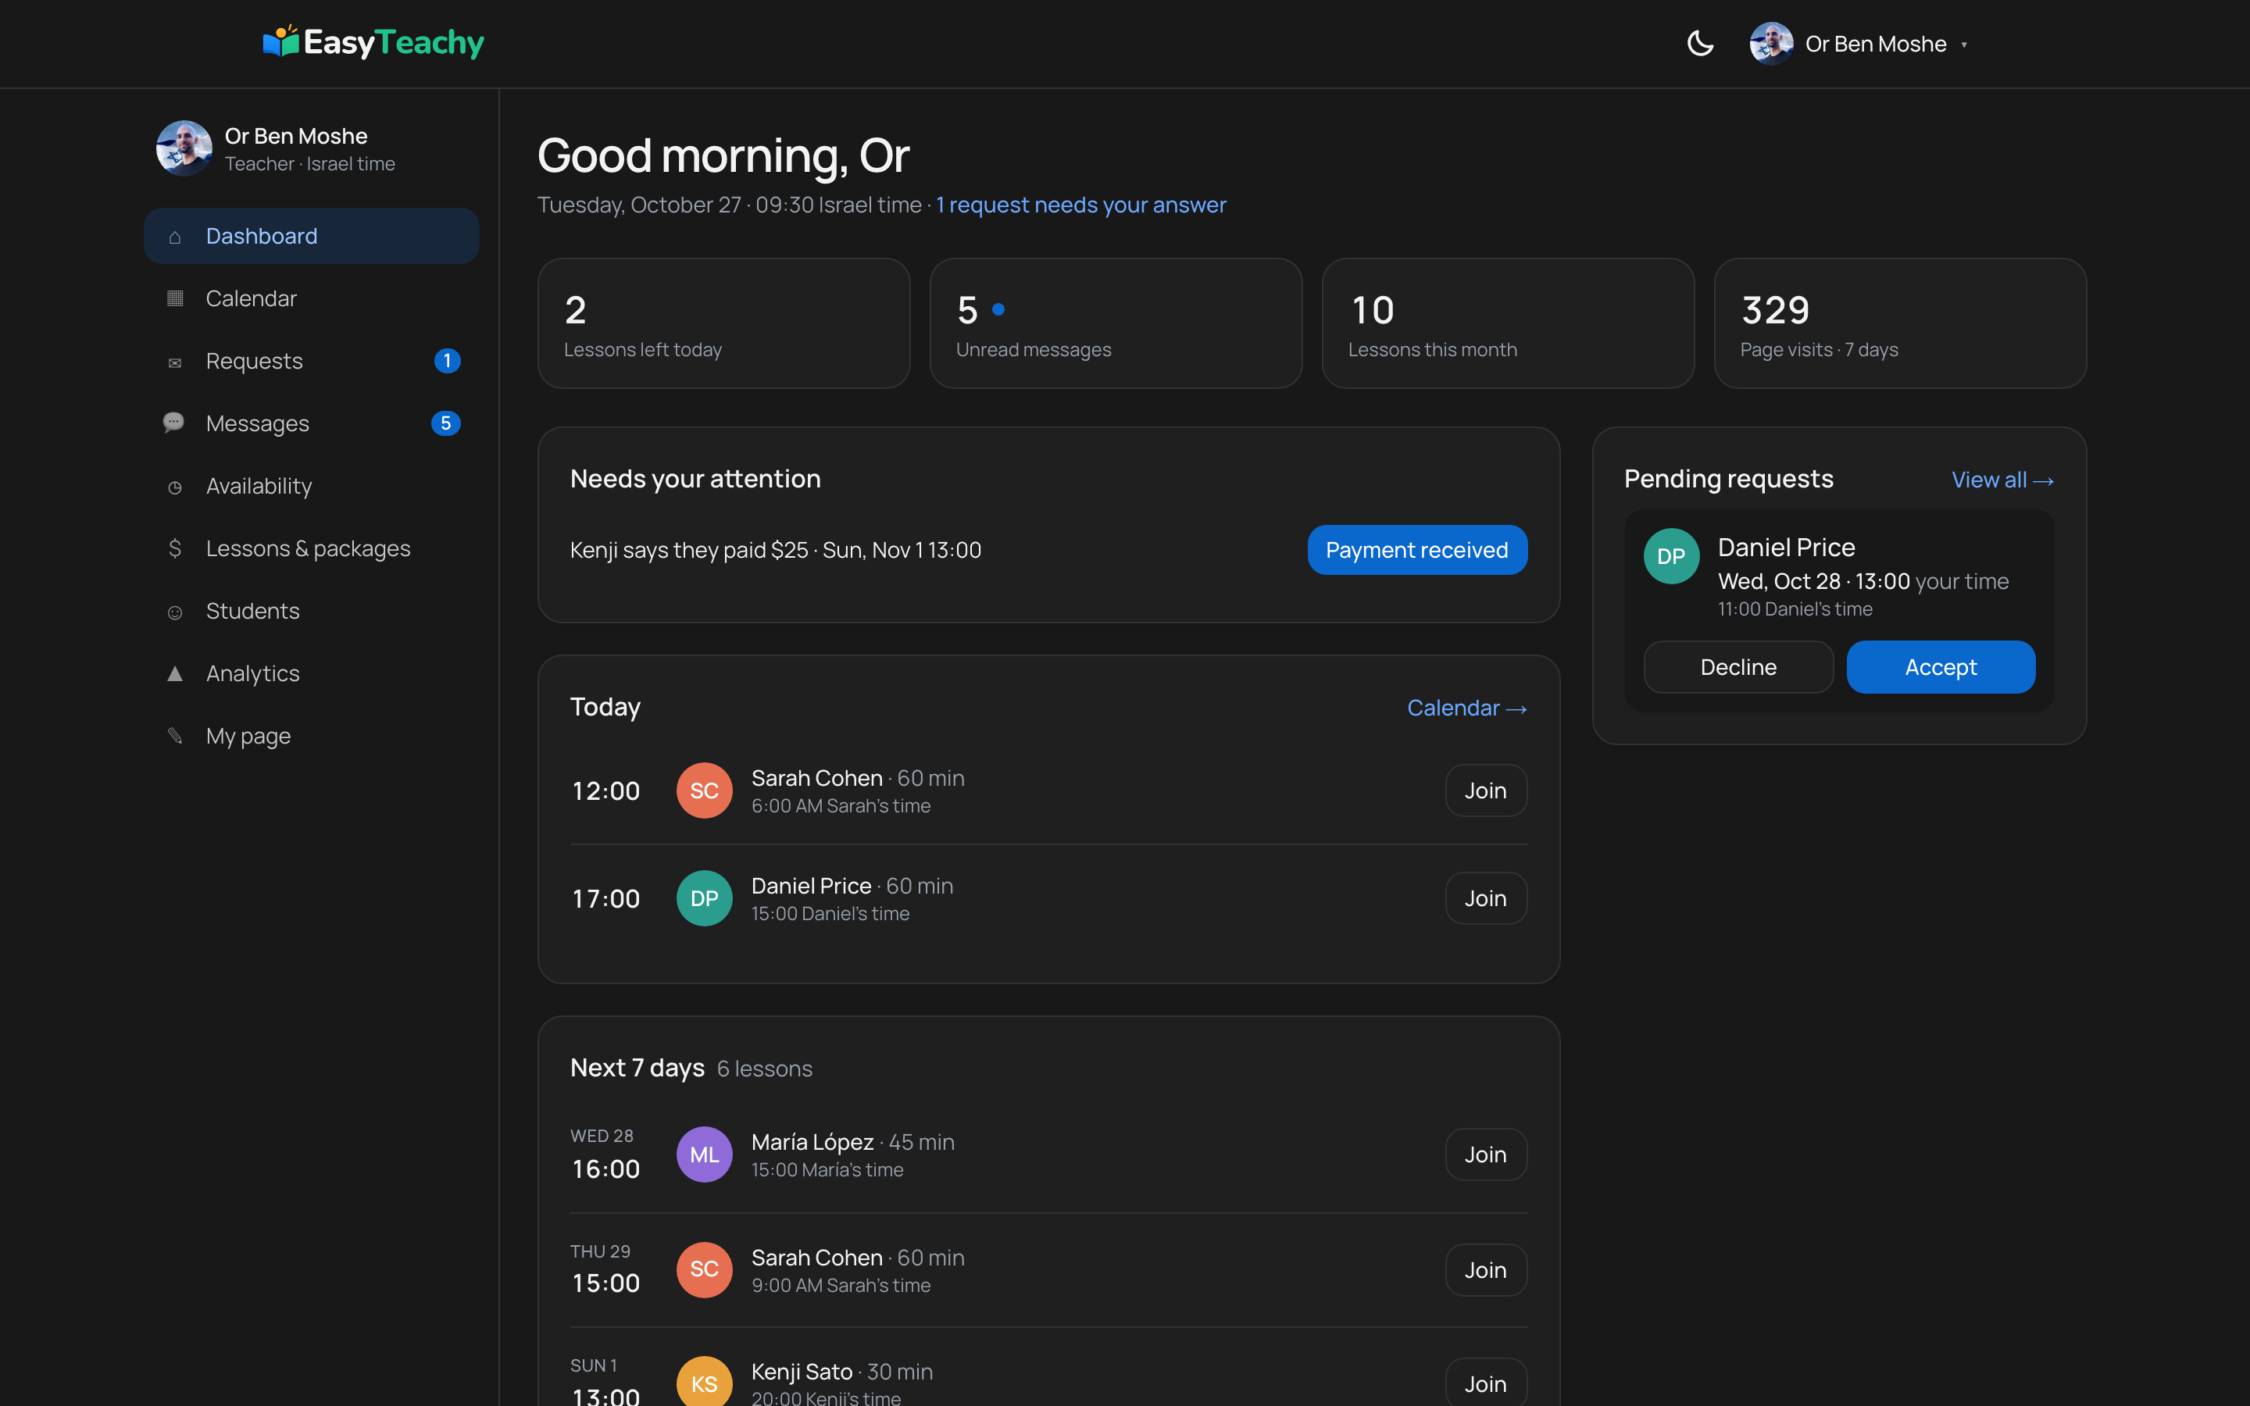The height and width of the screenshot is (1406, 2250).
Task: Open Lessons & packages
Action: (x=312, y=548)
